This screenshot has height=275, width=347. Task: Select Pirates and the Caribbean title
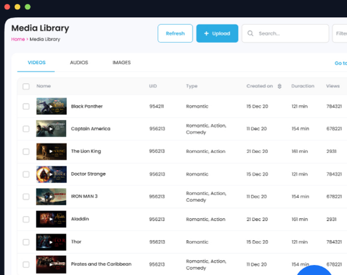(101, 264)
